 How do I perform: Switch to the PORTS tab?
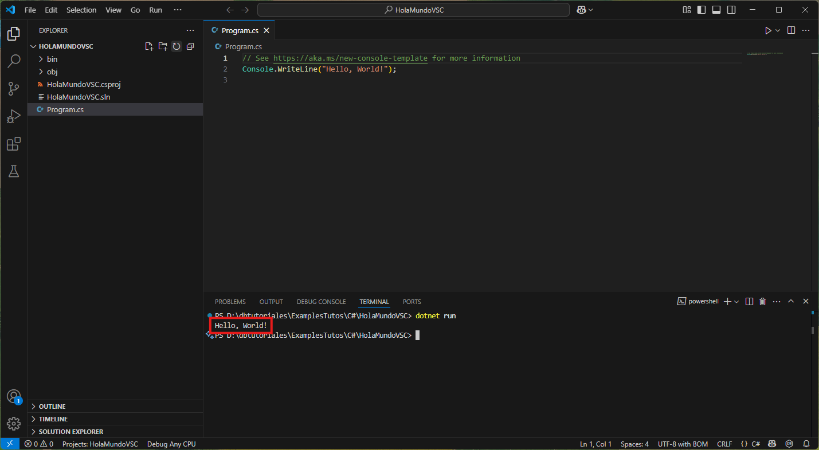click(x=412, y=302)
